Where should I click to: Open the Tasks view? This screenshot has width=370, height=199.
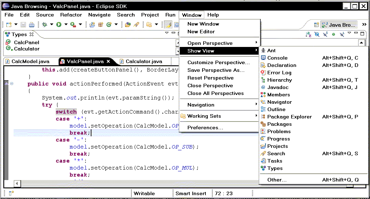coord(314,161)
